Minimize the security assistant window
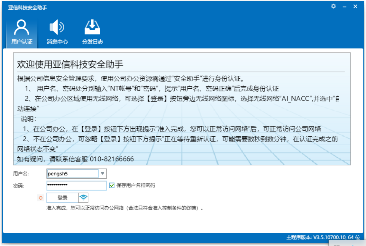 click(344, 7)
